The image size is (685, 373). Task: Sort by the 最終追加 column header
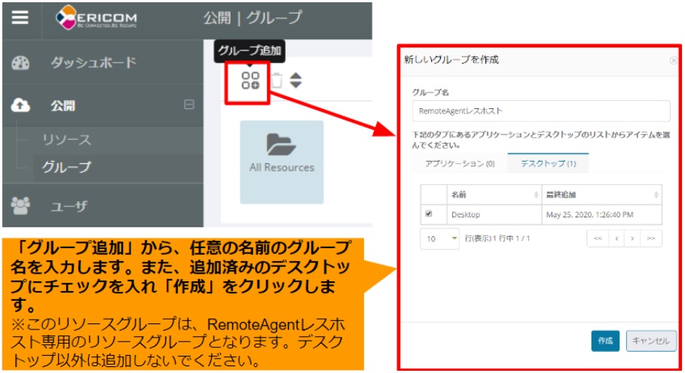(601, 195)
